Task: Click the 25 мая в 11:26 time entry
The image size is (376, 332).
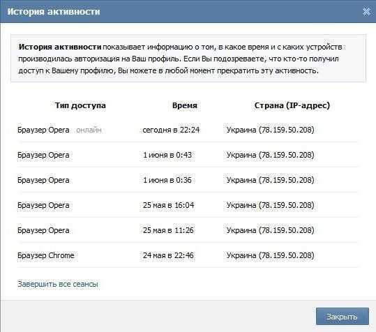Action: pos(168,230)
